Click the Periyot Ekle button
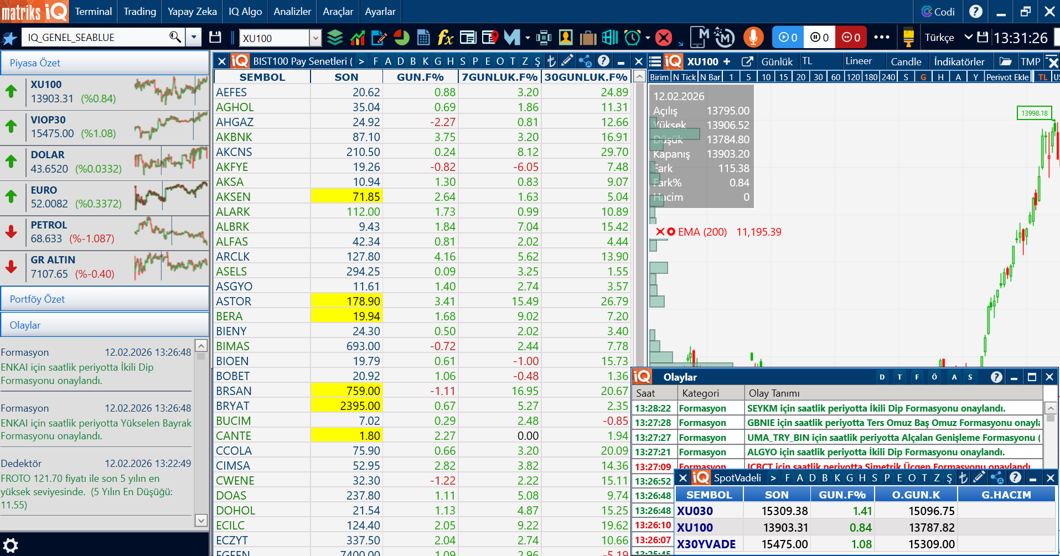The image size is (1060, 556). tap(1007, 77)
